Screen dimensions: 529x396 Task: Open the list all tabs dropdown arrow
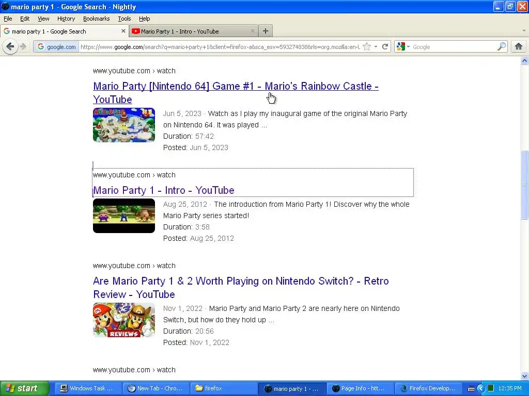pyautogui.click(x=524, y=30)
